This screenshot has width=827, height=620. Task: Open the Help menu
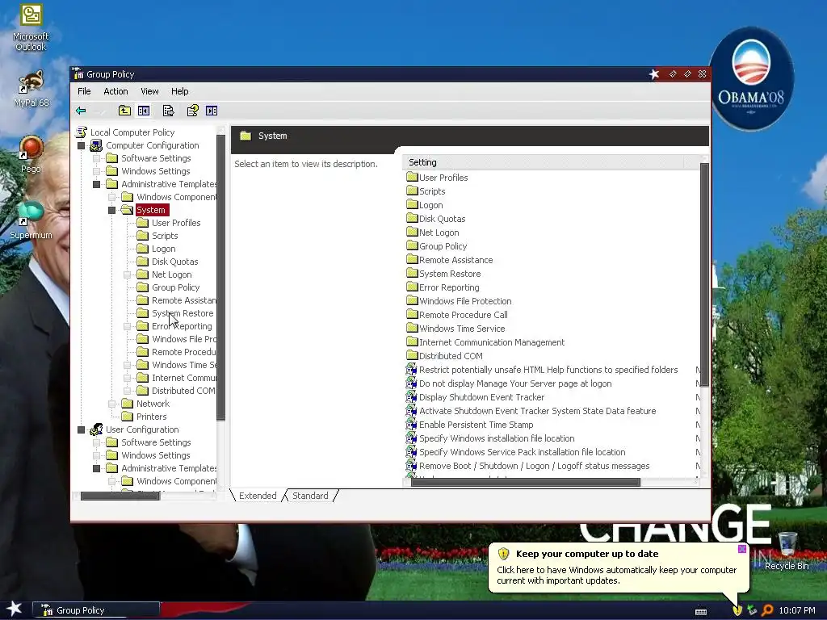pos(179,91)
